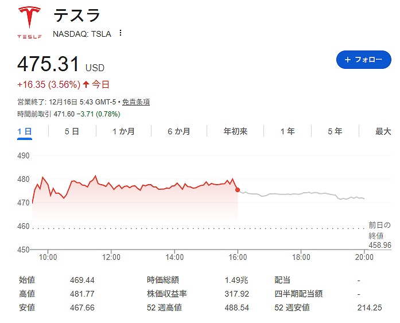Switch to the 5日 chart range tab

click(72, 131)
